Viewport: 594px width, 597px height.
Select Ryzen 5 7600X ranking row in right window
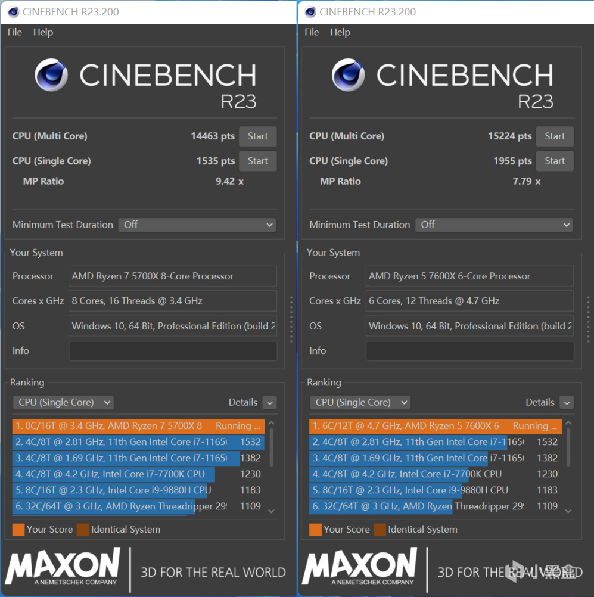(436, 426)
